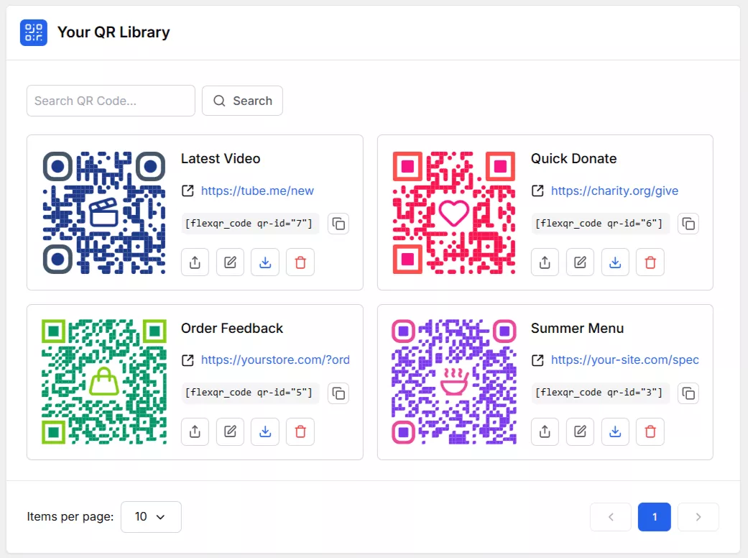This screenshot has width=748, height=558.
Task: Click the Your QR Library heading
Action: click(x=114, y=32)
